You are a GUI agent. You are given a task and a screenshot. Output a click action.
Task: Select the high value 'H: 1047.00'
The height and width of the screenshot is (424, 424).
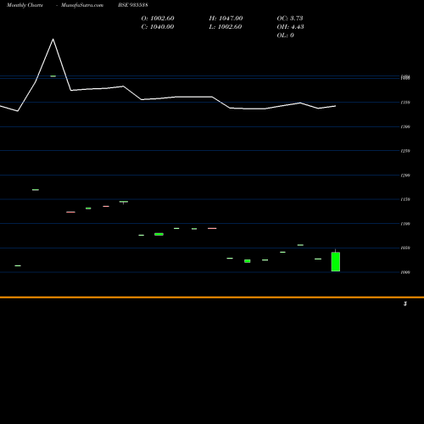226,19
